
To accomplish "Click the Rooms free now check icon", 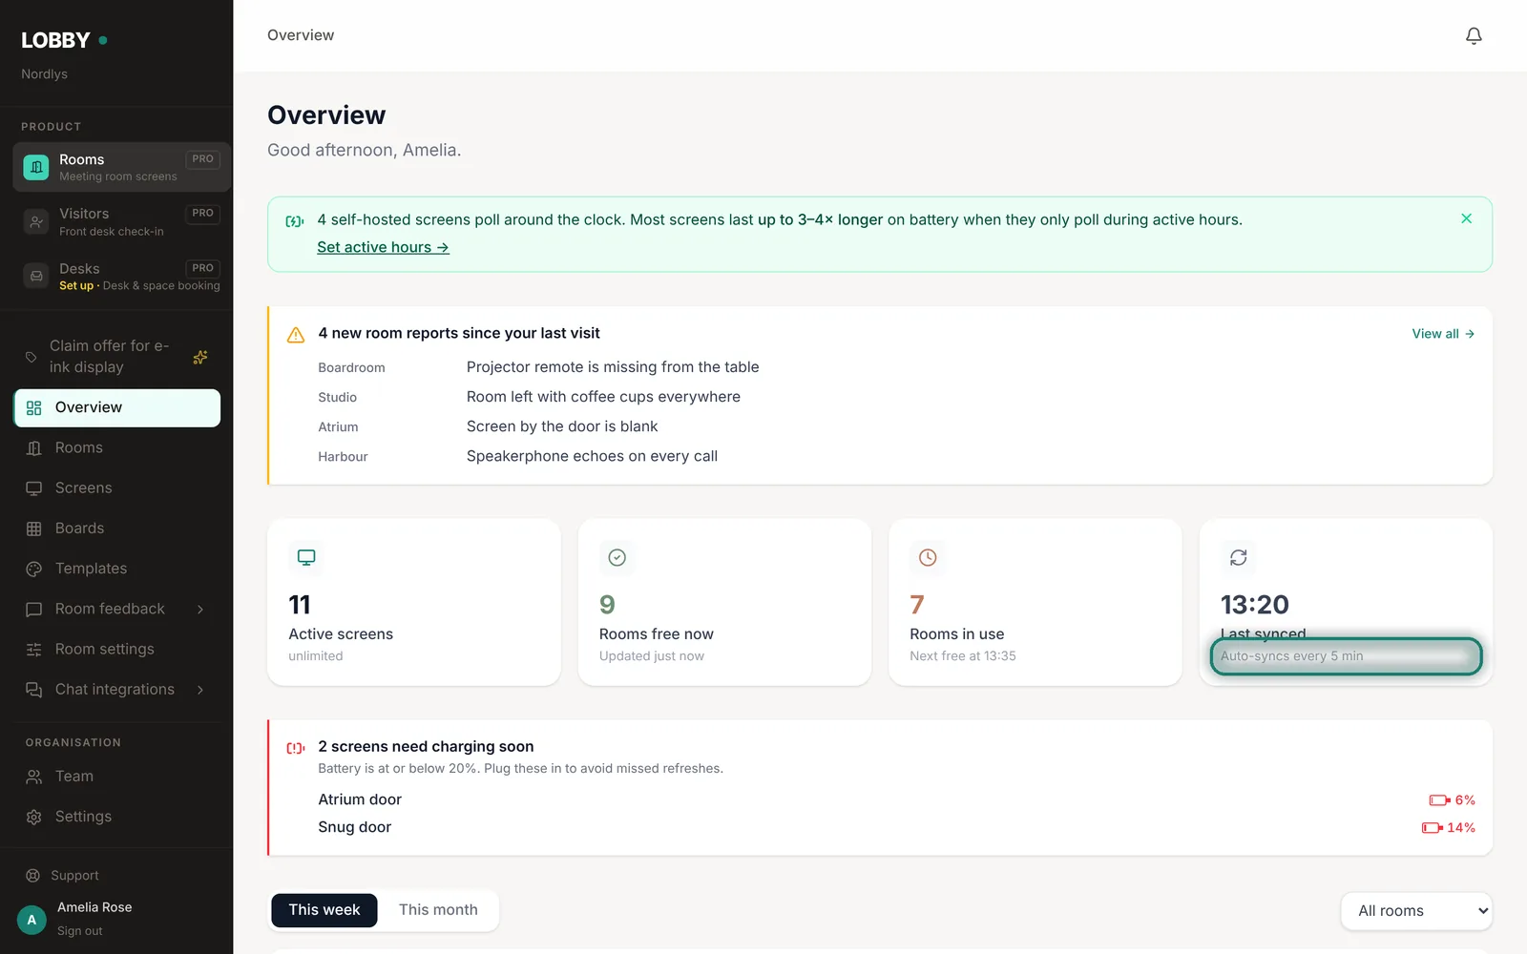I will [x=617, y=557].
